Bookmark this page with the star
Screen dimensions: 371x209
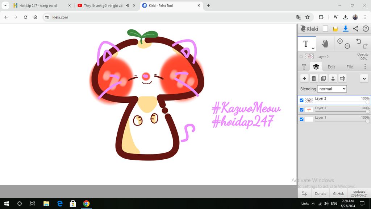coord(307,17)
